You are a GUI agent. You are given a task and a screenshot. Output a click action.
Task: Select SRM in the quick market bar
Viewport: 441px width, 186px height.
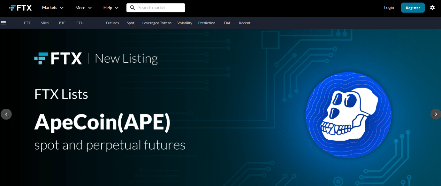[45, 23]
